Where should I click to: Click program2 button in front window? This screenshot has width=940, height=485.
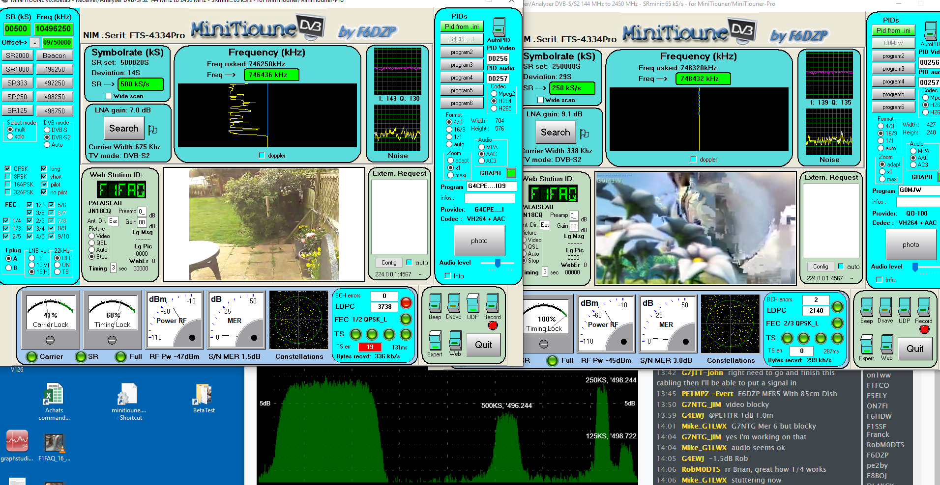[x=462, y=52]
